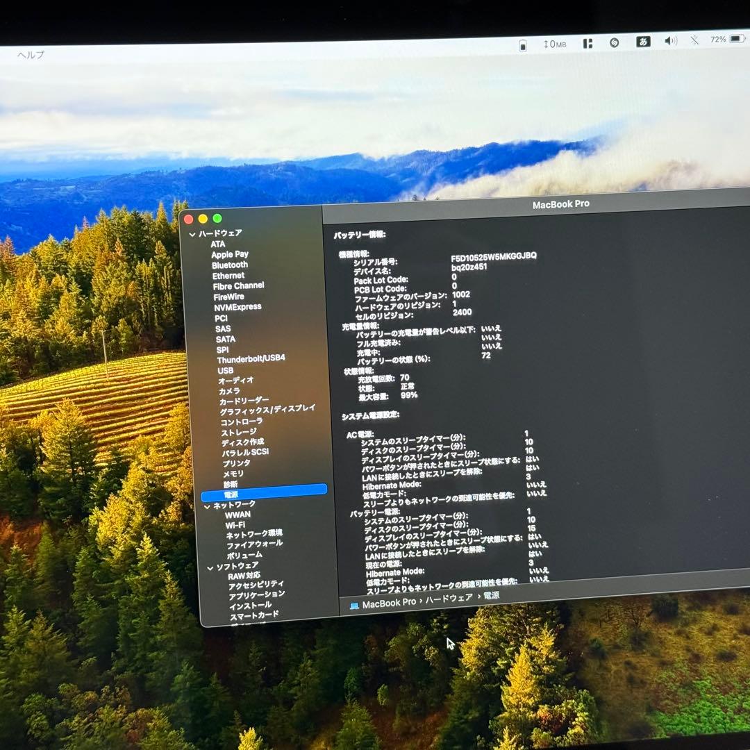This screenshot has width=750, height=750.
Task: Click the serial number F5D10525W5MKGGJBQ
Action: click(494, 257)
